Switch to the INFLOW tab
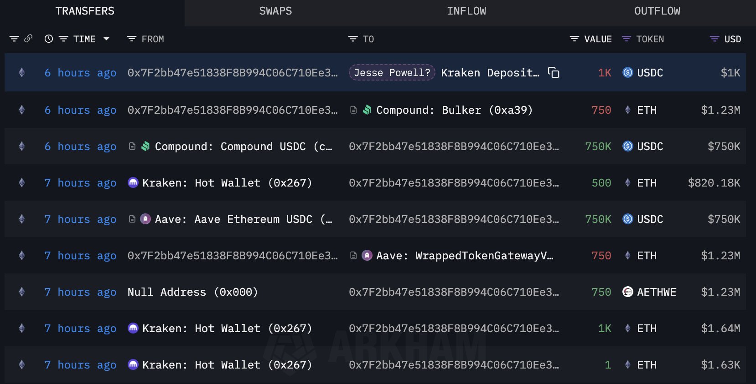This screenshot has width=756, height=384. tap(466, 11)
